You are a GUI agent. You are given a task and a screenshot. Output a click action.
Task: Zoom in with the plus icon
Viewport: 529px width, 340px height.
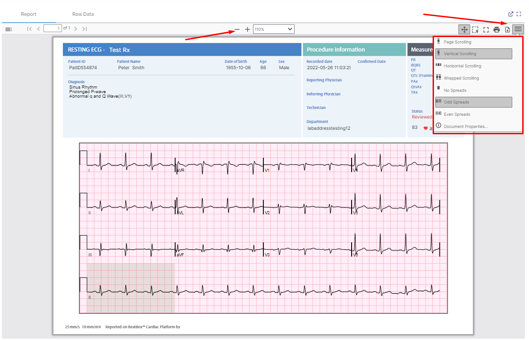[x=247, y=29]
